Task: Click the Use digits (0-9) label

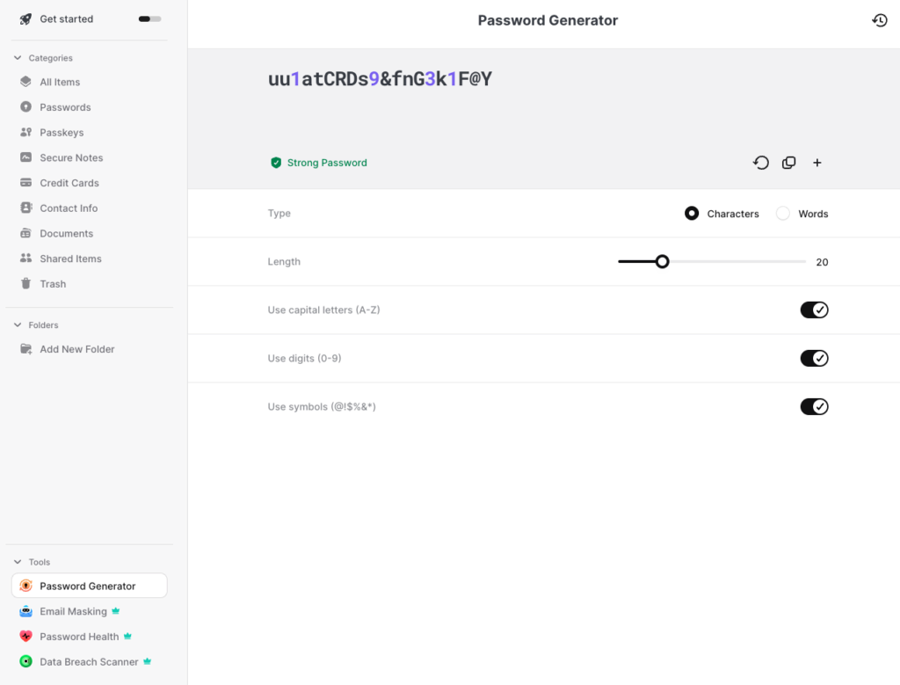Action: (304, 358)
